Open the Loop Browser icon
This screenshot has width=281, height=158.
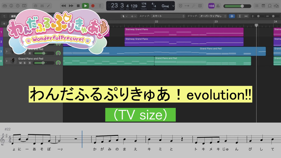(270, 6)
